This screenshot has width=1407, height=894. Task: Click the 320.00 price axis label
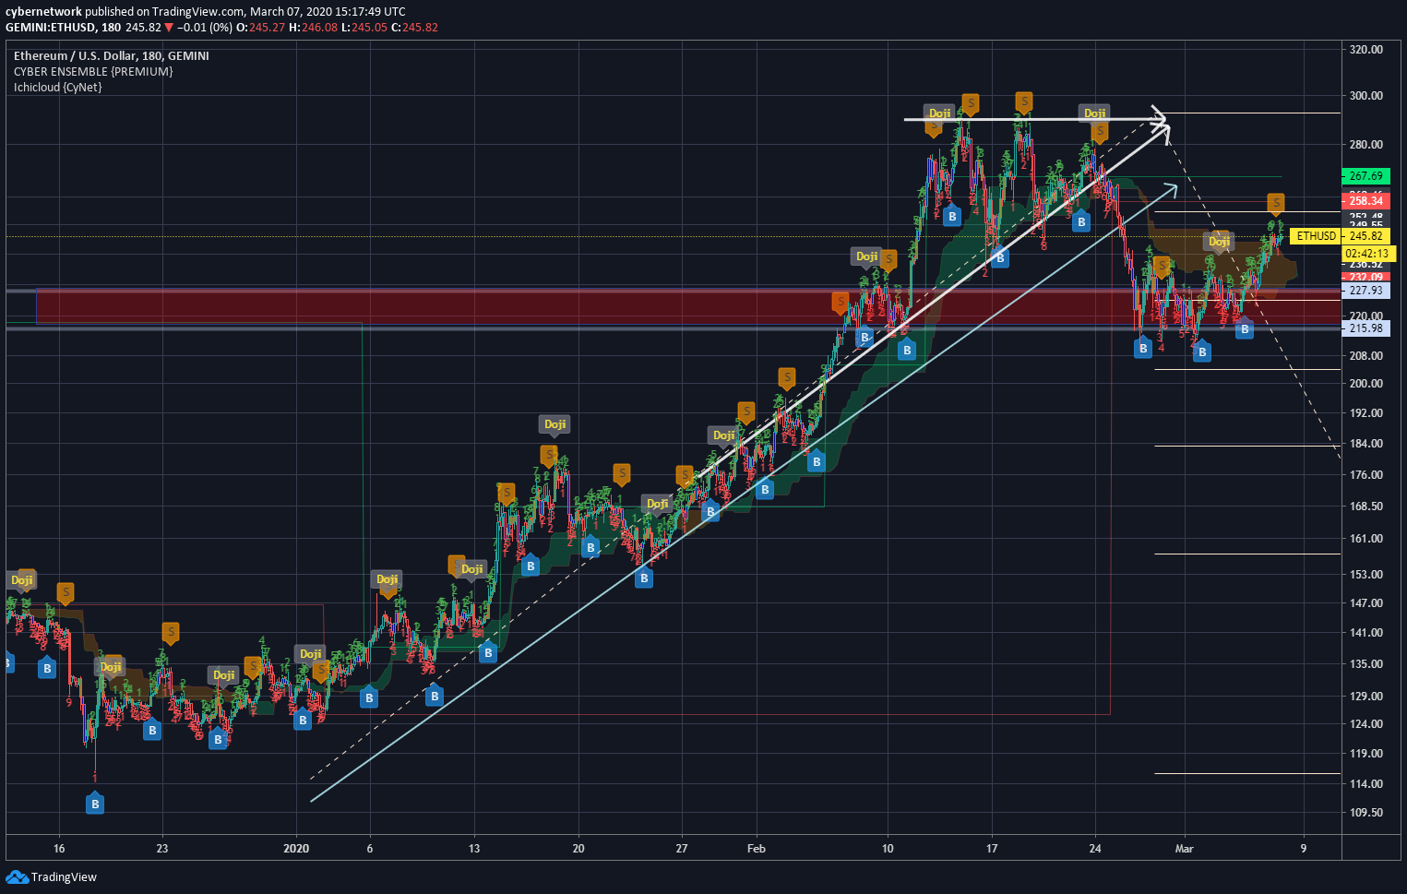tap(1365, 50)
